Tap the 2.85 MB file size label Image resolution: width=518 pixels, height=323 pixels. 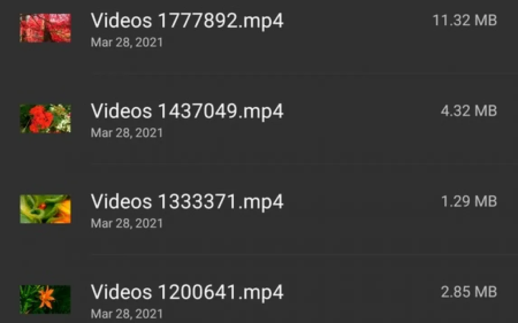pos(469,292)
